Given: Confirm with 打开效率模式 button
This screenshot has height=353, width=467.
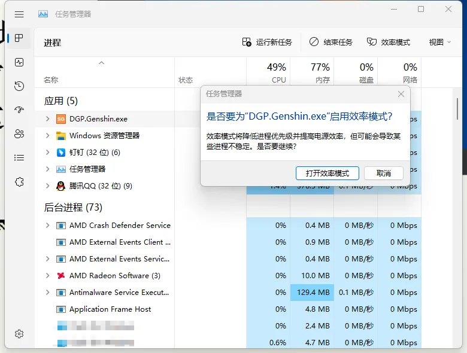Looking at the screenshot, I should tap(327, 174).
